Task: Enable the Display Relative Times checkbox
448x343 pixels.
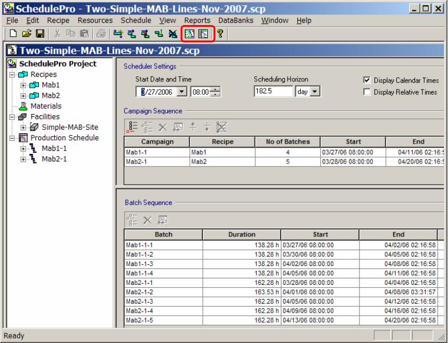Action: coord(366,92)
